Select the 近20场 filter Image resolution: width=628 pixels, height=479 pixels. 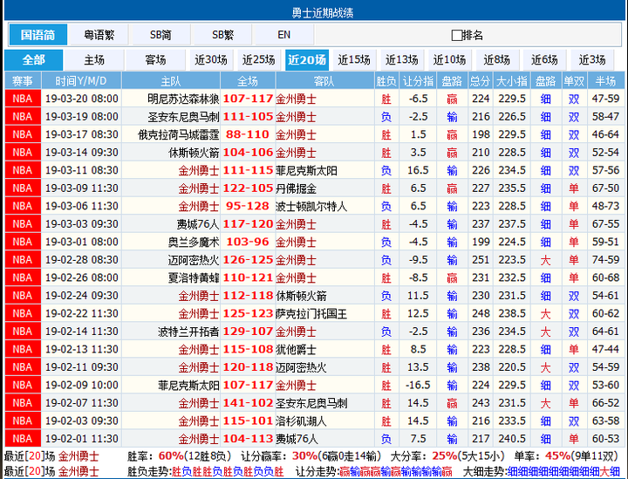coord(307,60)
